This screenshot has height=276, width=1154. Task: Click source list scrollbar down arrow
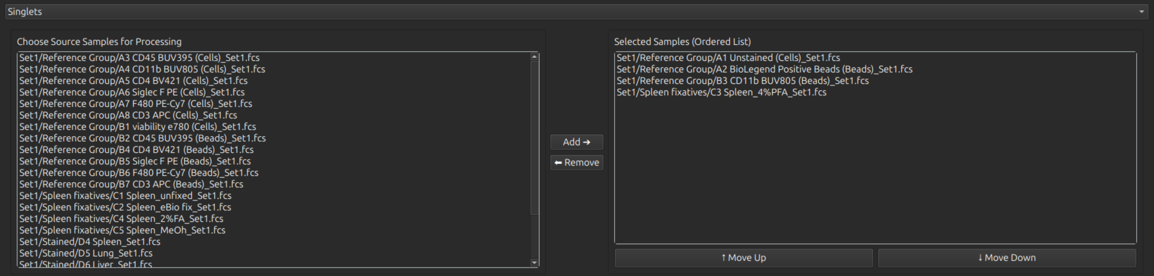[534, 263]
